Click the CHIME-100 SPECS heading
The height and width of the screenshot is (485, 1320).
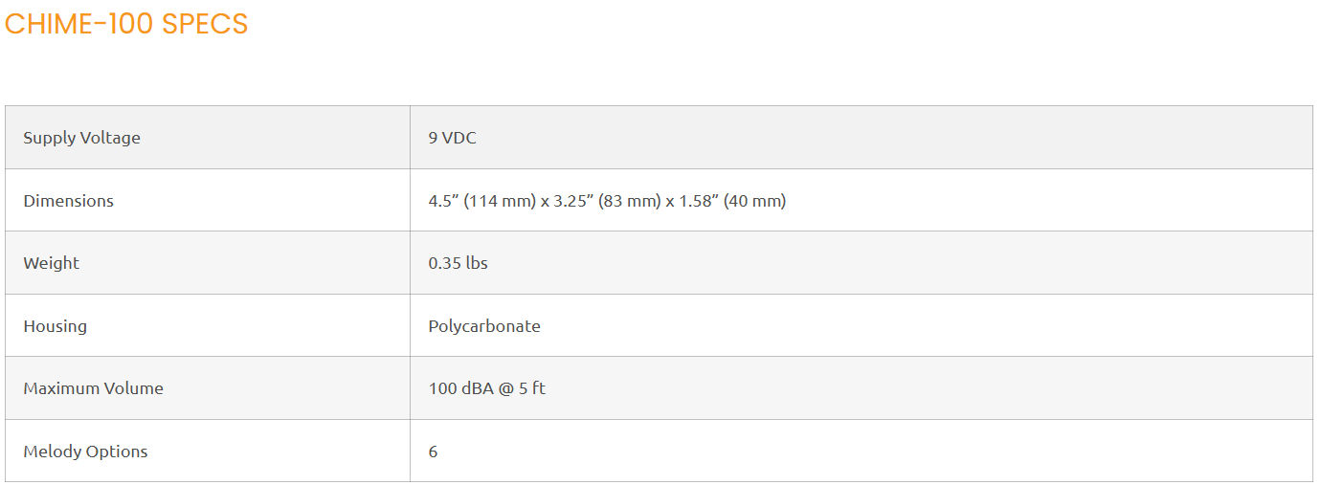[x=126, y=24]
